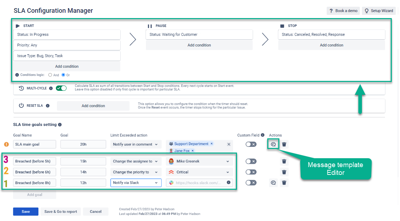The image size is (400, 221).
Task: Click the Custom Field info icon
Action: pyautogui.click(x=263, y=135)
